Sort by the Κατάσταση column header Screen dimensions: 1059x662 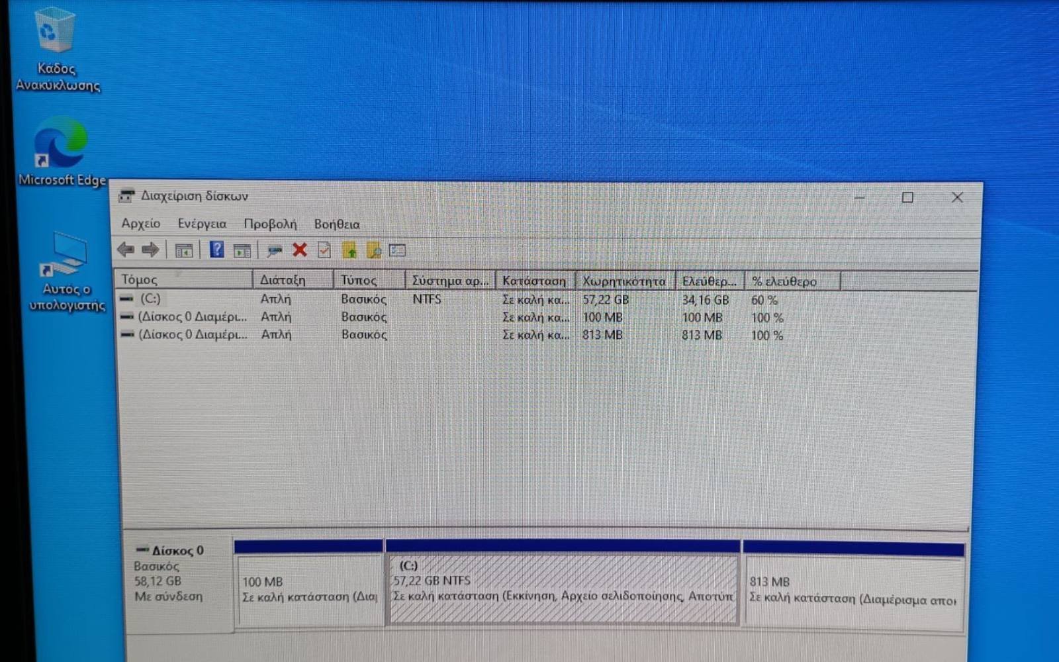[535, 281]
